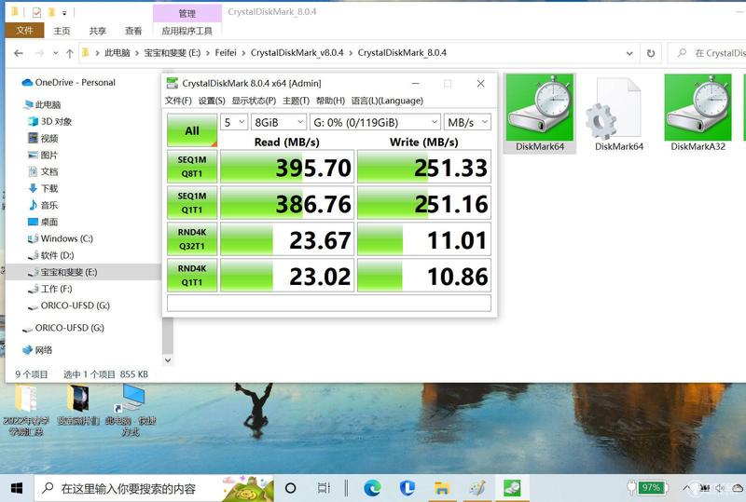Click 此电脑 in the address breadcrumb

click(117, 53)
